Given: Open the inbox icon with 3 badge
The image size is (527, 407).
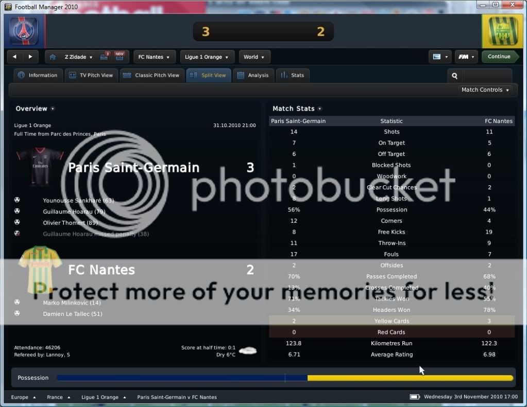Looking at the screenshot, I should click(105, 56).
